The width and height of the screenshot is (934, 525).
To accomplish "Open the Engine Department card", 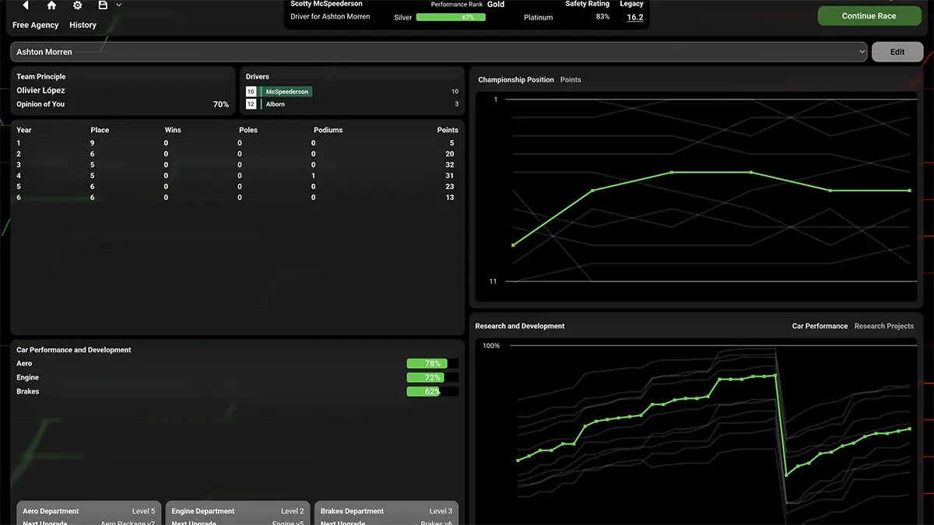I will pos(237,513).
